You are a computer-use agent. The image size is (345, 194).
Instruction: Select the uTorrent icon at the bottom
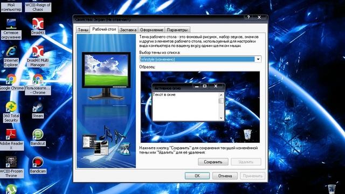click(x=11, y=189)
